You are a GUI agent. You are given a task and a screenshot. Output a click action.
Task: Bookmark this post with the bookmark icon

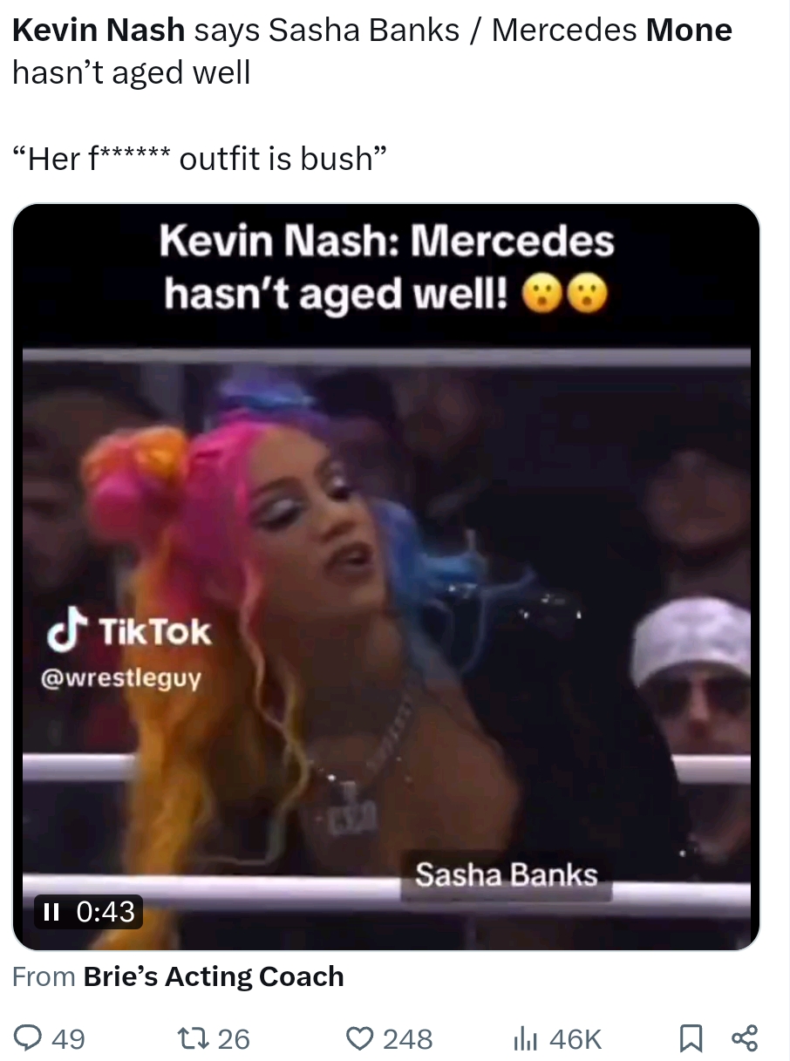point(691,1038)
